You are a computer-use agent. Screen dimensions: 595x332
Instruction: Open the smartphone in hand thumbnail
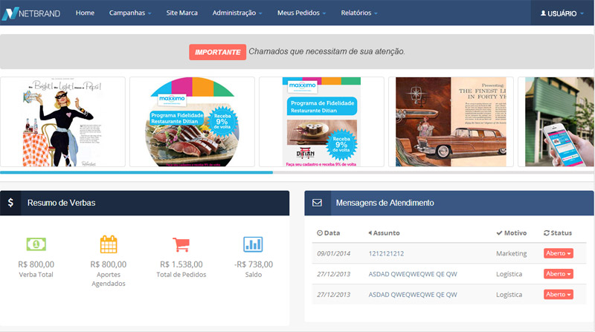[x=556, y=122]
